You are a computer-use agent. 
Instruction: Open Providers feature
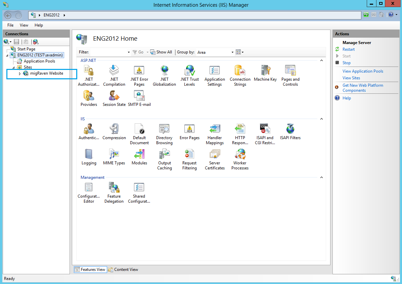tap(89, 98)
